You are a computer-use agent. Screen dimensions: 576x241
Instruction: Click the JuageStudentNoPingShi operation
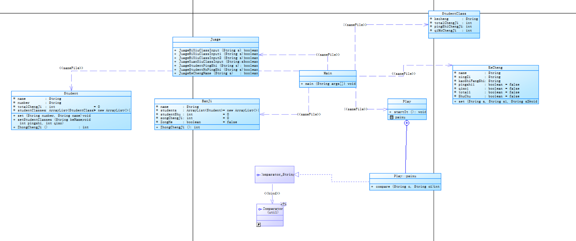click(216, 70)
